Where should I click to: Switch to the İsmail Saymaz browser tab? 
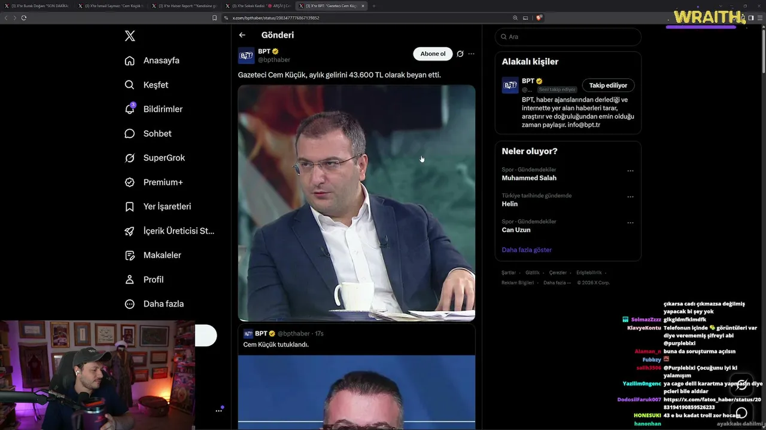[111, 6]
